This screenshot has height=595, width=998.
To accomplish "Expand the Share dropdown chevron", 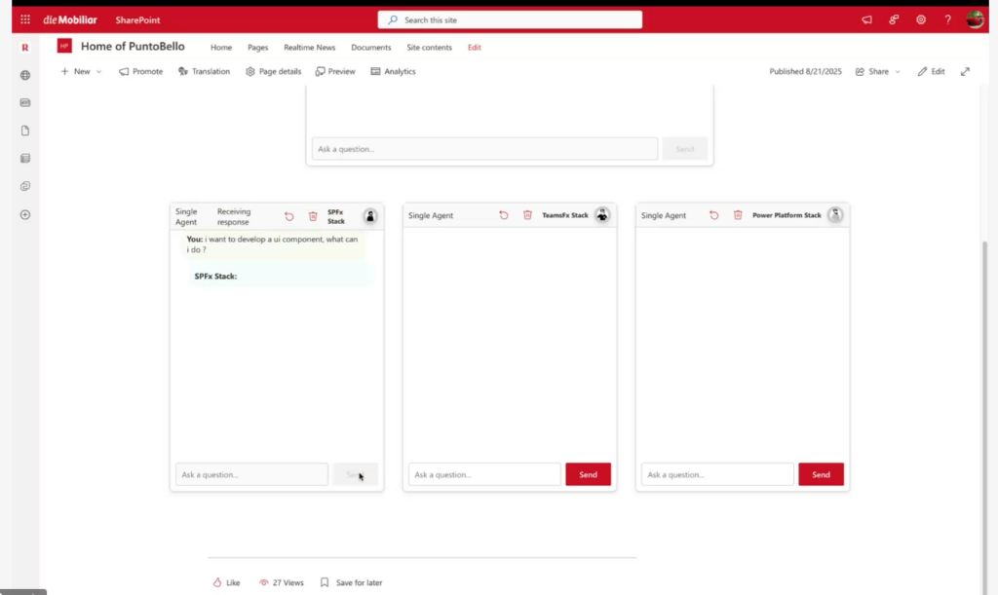I will [898, 72].
